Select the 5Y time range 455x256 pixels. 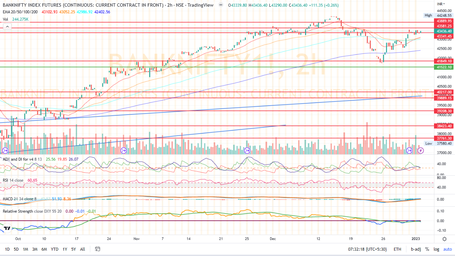click(x=73, y=249)
